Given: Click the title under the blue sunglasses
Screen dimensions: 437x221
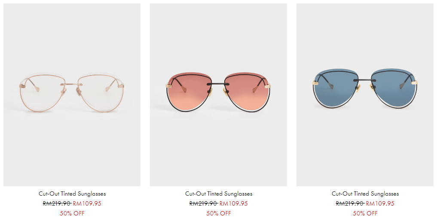Looking at the screenshot, I should pyautogui.click(x=365, y=194).
